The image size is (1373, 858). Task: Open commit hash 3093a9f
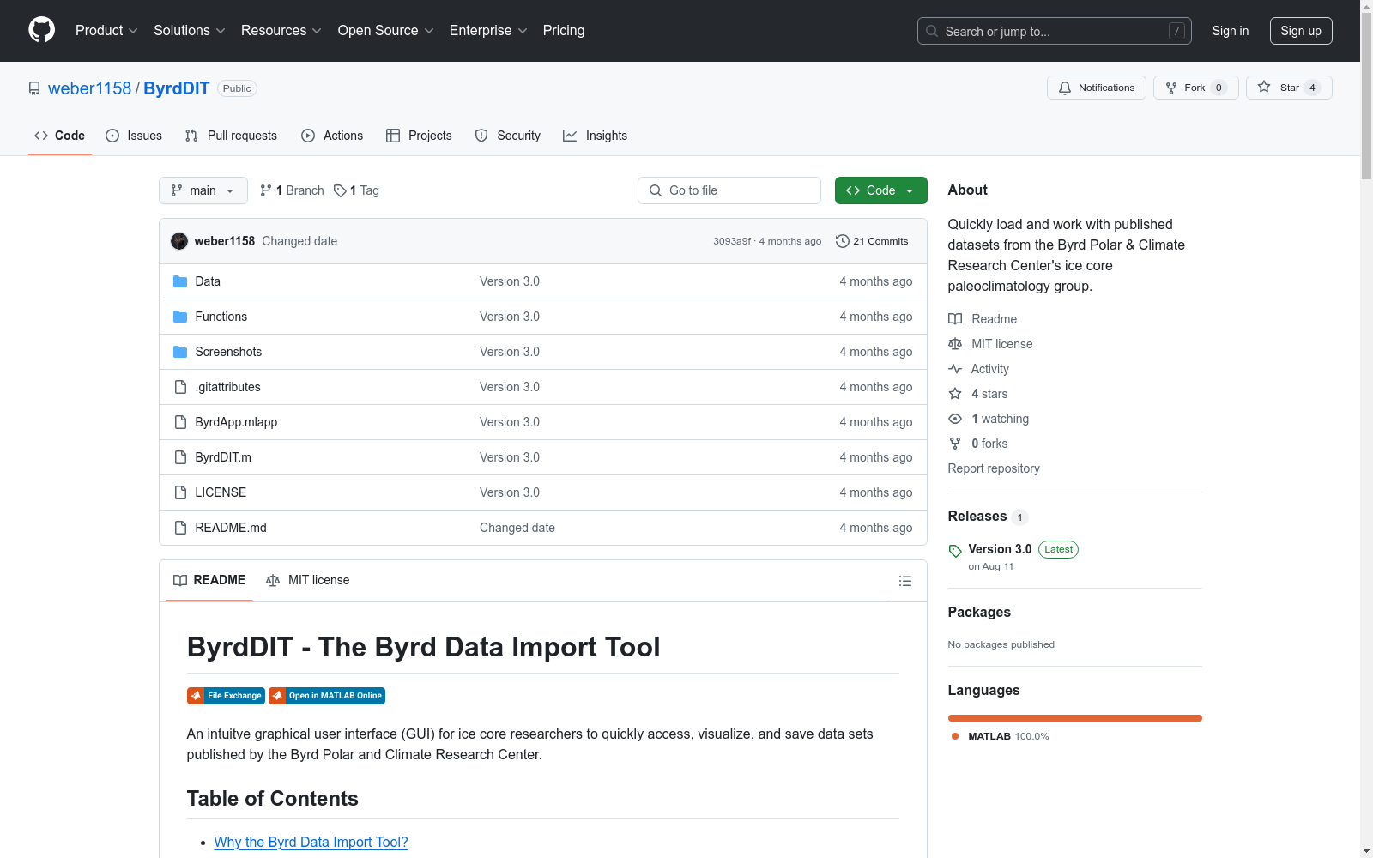click(731, 241)
